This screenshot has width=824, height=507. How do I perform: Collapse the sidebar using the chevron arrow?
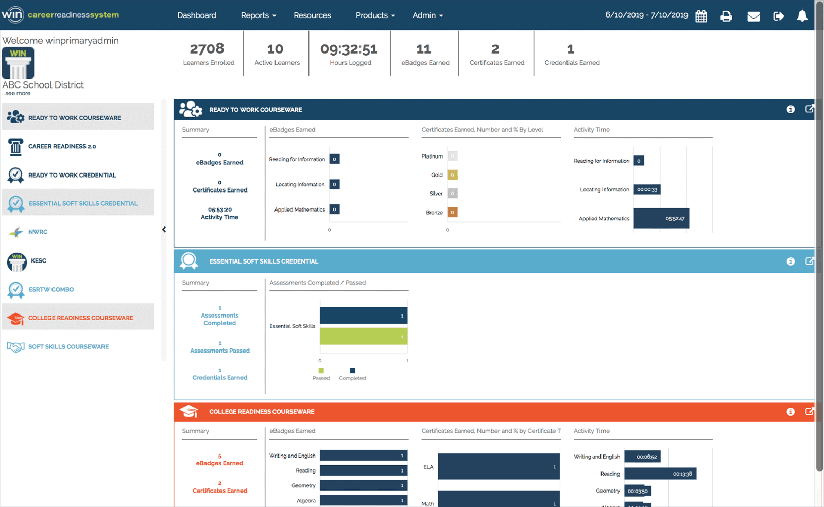(x=163, y=230)
